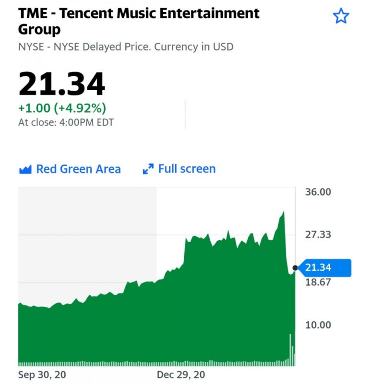Click the large 21.34 price figure
This screenshot has height=385, width=371.
click(x=61, y=84)
